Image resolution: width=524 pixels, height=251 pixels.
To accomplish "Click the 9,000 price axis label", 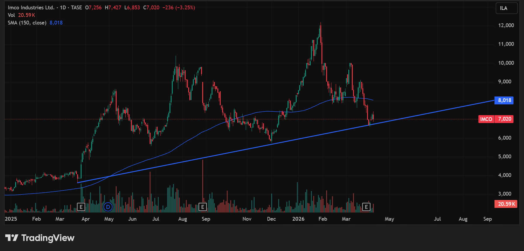I will [505, 82].
